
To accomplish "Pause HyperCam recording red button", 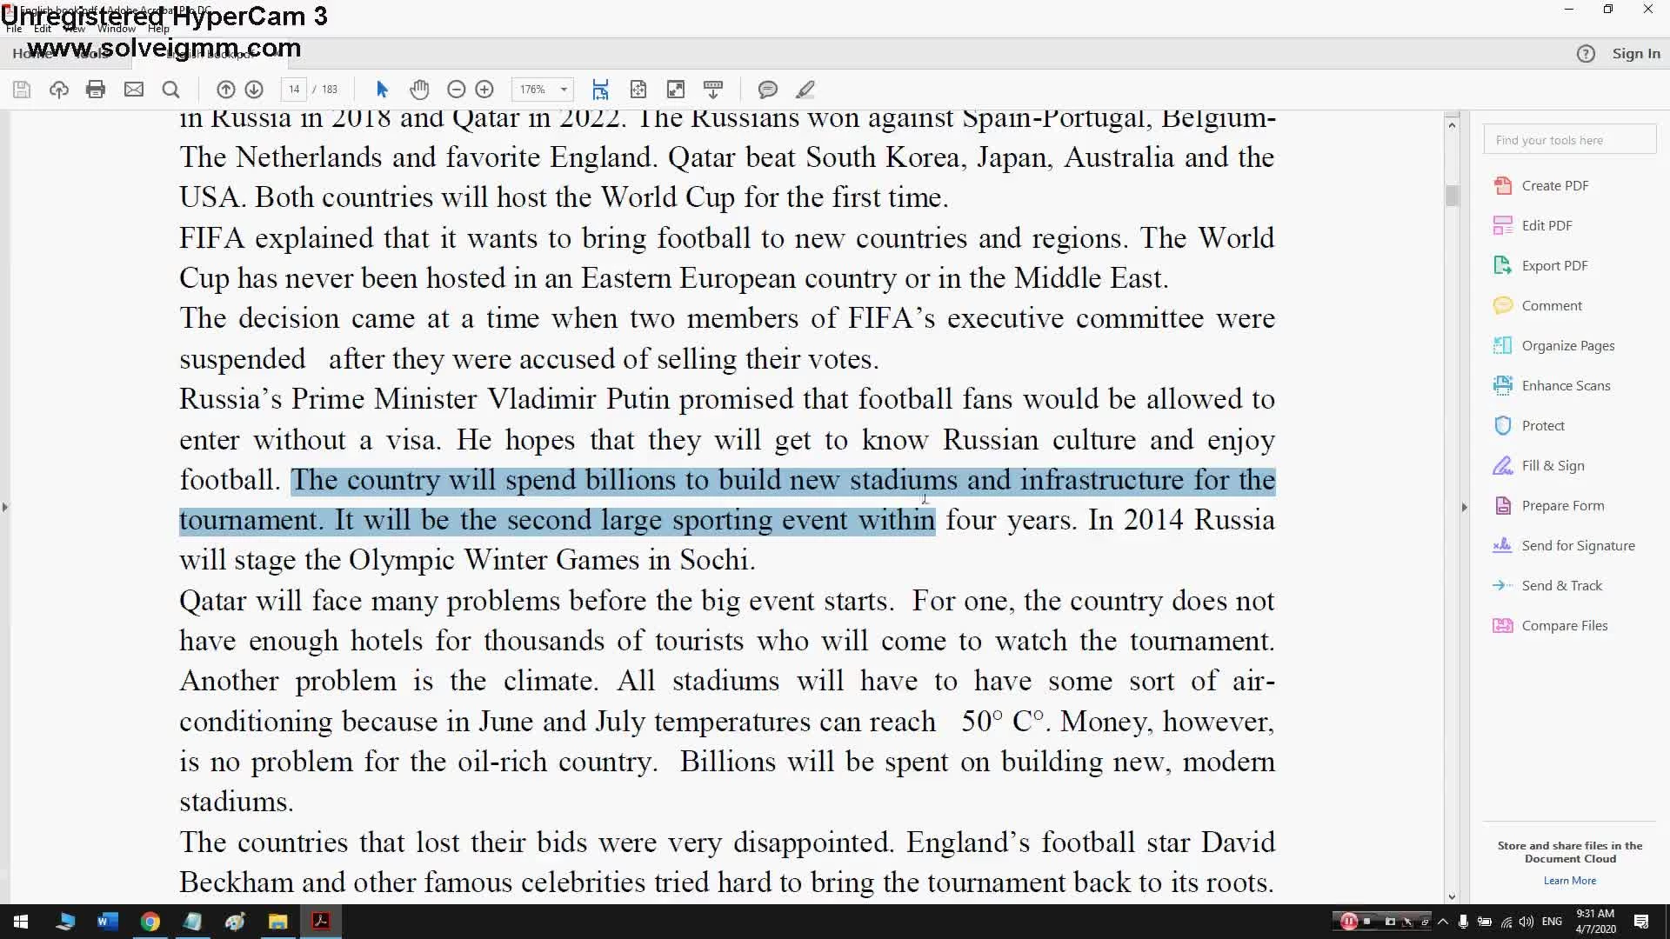I will 1348,922.
